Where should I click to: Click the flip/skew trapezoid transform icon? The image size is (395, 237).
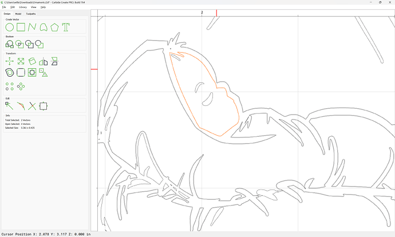click(x=54, y=61)
